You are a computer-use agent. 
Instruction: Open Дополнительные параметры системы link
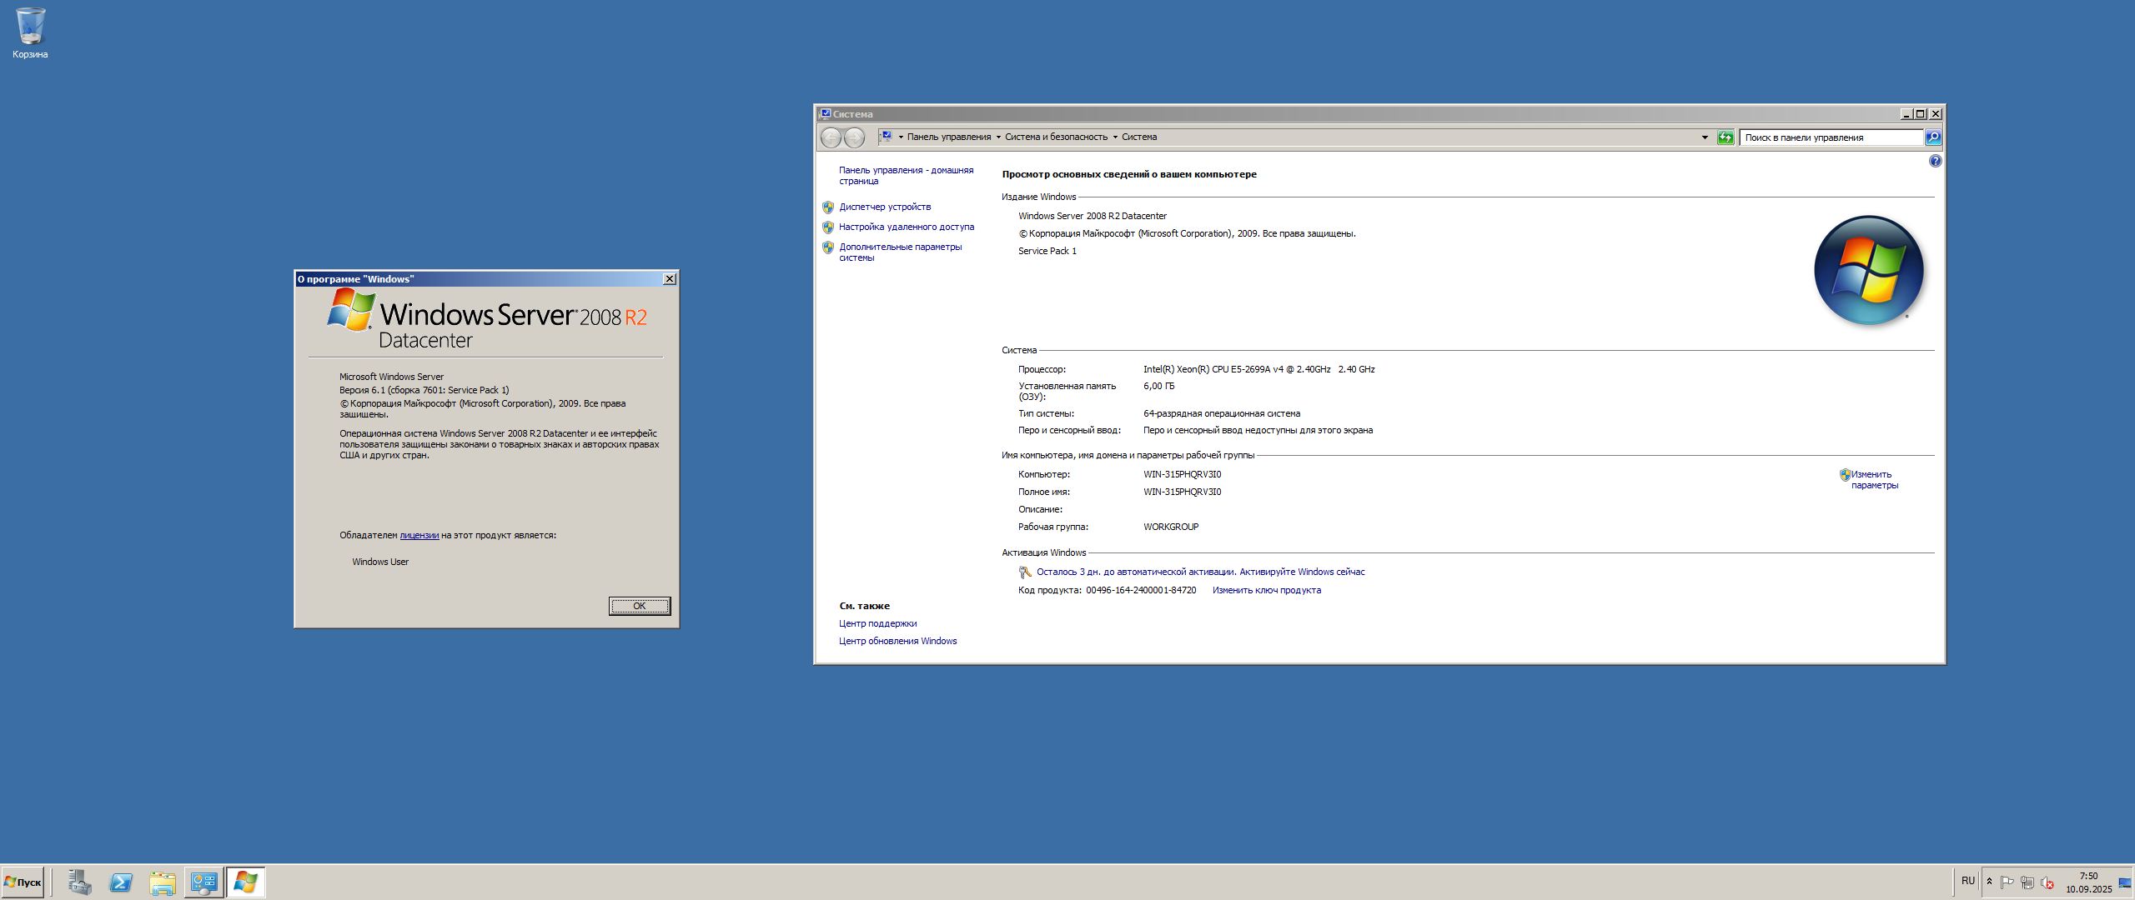[900, 252]
